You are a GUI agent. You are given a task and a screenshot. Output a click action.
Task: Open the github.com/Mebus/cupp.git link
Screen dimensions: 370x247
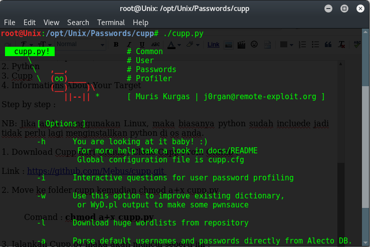96,170
